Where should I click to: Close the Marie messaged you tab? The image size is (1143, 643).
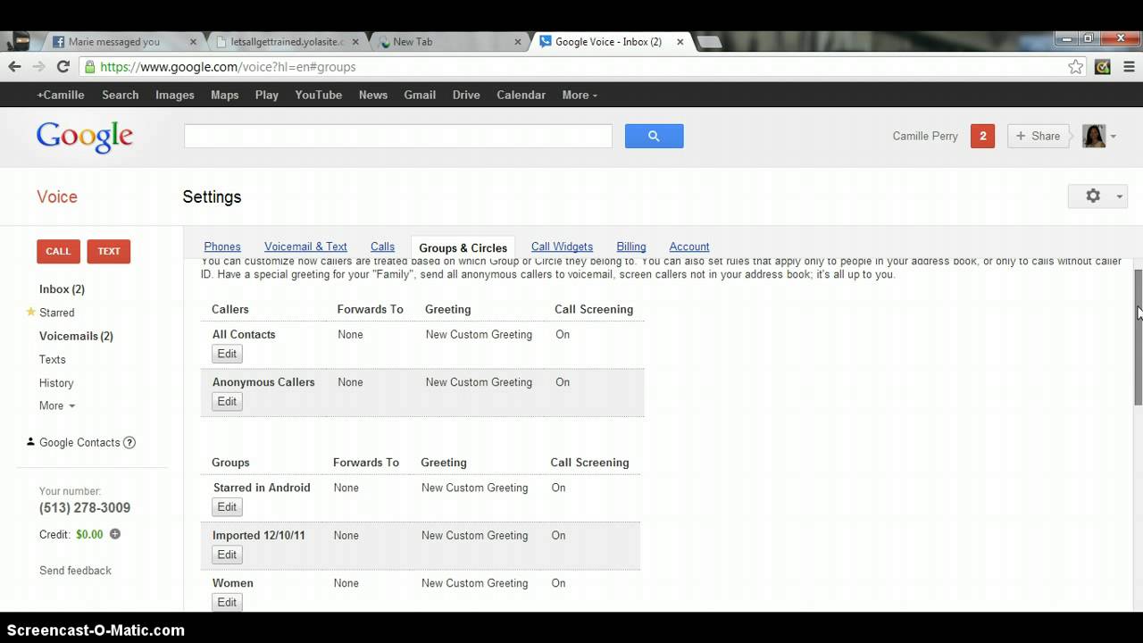tap(193, 42)
